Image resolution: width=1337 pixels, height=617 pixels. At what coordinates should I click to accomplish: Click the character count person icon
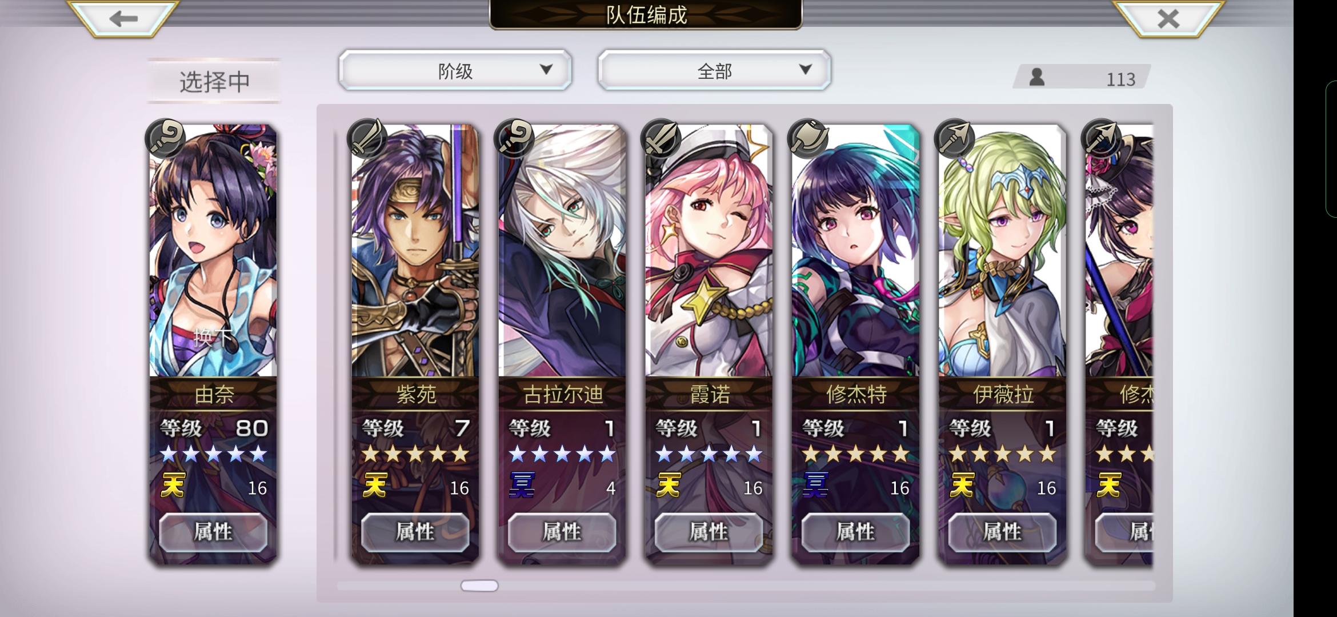click(1037, 77)
